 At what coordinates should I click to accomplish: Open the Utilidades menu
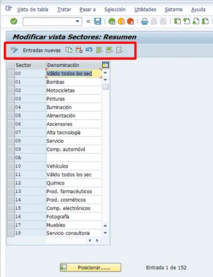coord(145,9)
